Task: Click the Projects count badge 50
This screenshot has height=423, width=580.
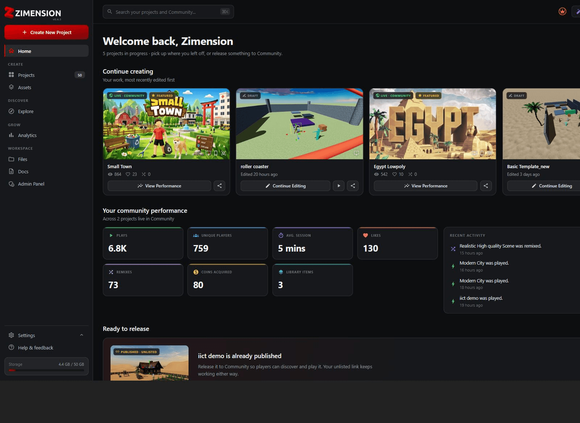Action: pyautogui.click(x=80, y=75)
